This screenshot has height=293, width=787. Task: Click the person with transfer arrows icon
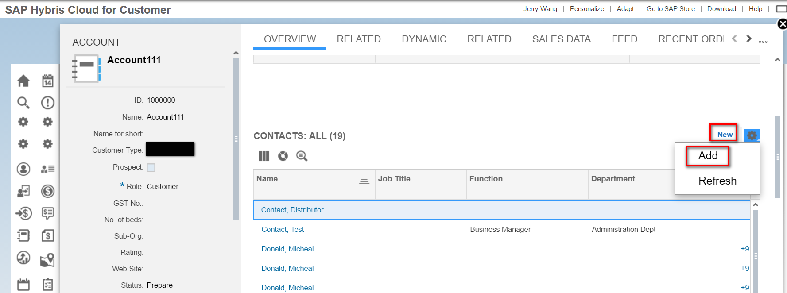pos(23,191)
